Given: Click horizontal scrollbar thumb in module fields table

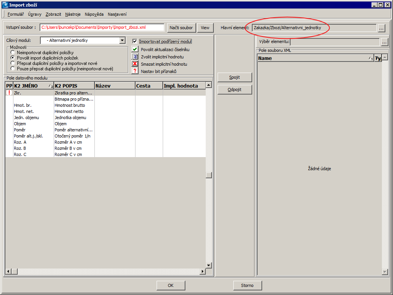Looking at the screenshot, I should (x=15, y=271).
